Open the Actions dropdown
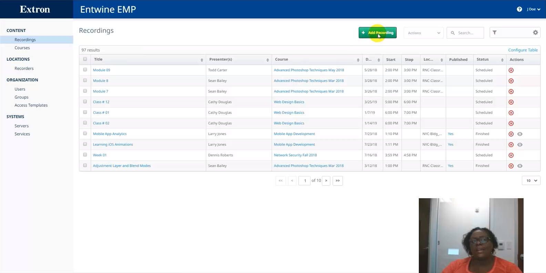 point(424,33)
